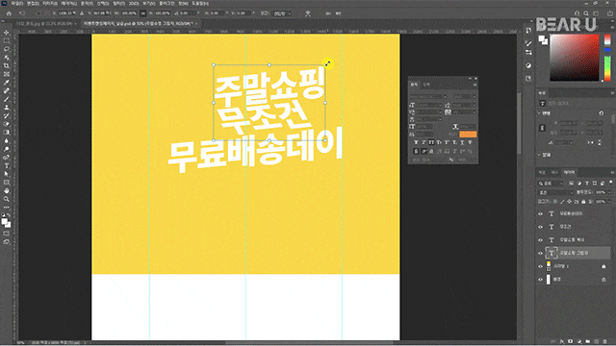The height and width of the screenshot is (346, 616).
Task: Select the Lasso tool
Action: coord(7,49)
